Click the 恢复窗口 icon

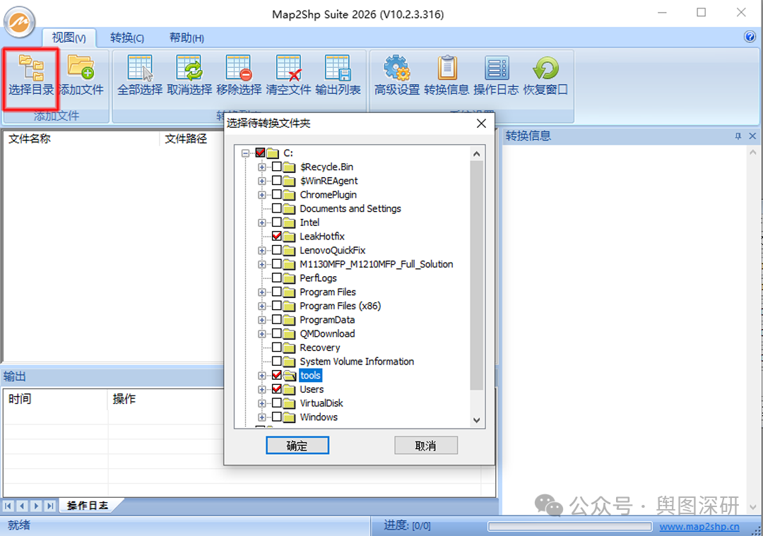pyautogui.click(x=545, y=68)
